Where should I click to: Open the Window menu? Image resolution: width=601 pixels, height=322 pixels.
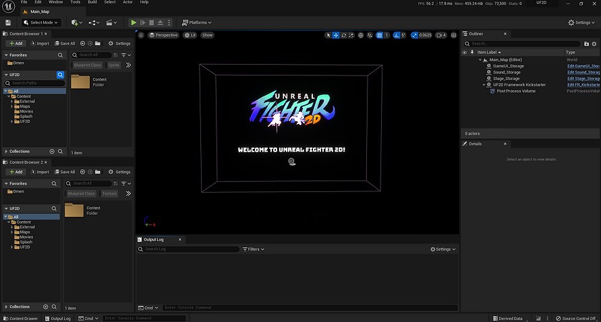[55, 2]
